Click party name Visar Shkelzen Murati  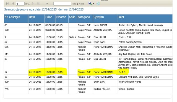click(130, 82)
